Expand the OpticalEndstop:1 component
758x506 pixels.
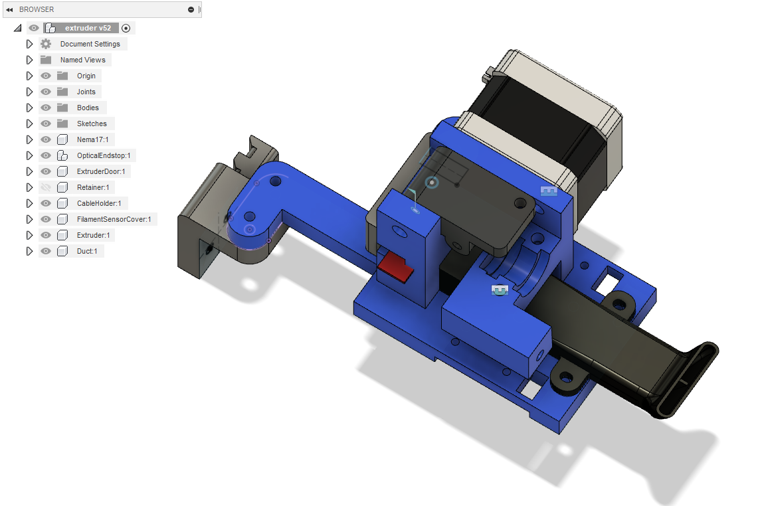29,155
